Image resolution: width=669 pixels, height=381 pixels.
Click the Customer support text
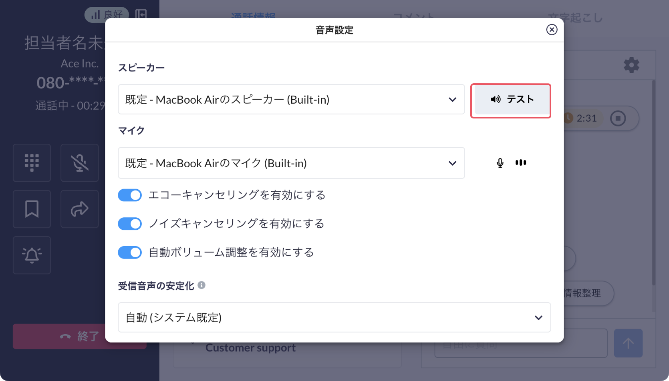[250, 348]
